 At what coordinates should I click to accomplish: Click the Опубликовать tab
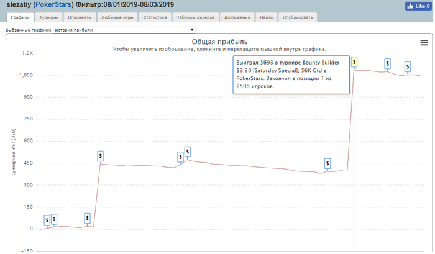298,17
